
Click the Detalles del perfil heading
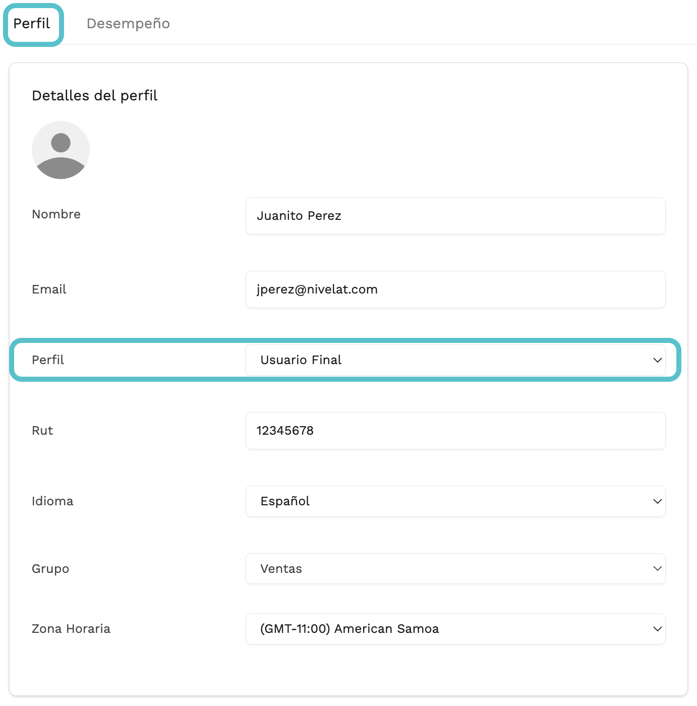[95, 96]
